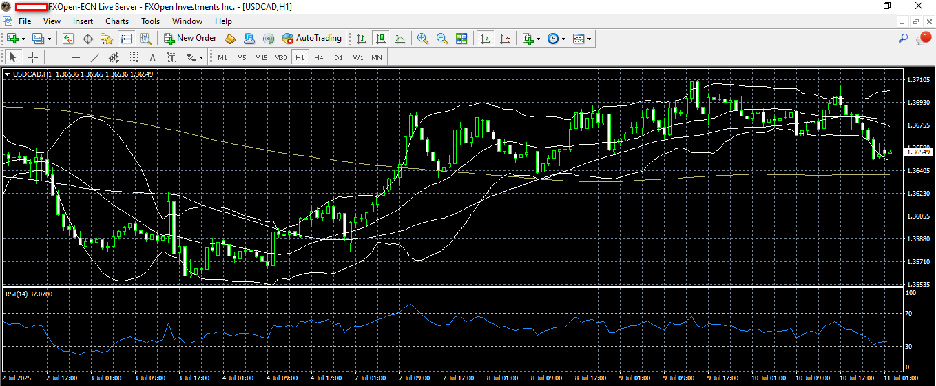Open the Window menu
Image resolution: width=936 pixels, height=386 pixels.
click(187, 21)
